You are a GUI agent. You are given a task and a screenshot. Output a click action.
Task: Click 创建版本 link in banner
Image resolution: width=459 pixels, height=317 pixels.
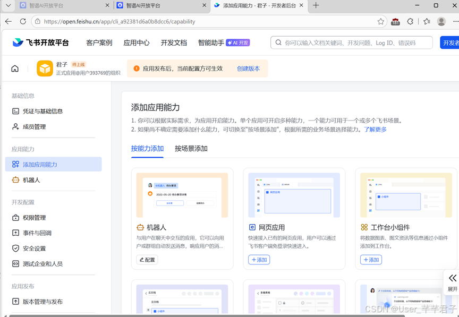248,68
